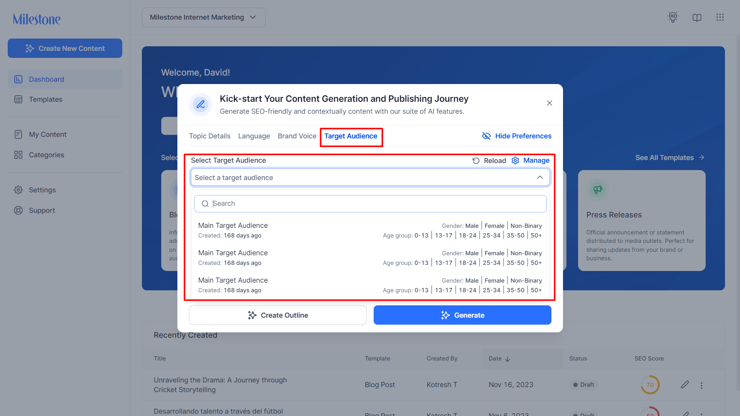Screen dimensions: 740x416
Task: Click 'Kotresh T' in the Unraveling the Drama row
Action: point(442,385)
